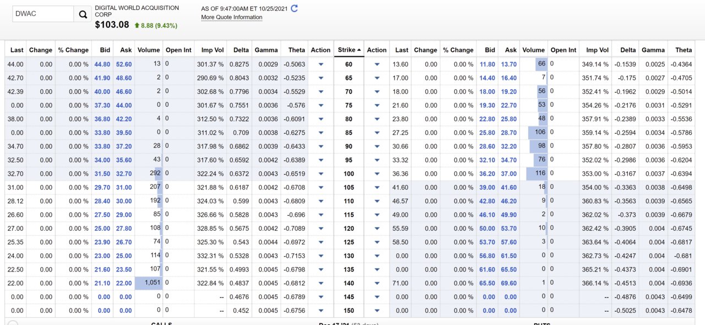
Task: Select the call volume 292 cell
Action: click(x=149, y=174)
